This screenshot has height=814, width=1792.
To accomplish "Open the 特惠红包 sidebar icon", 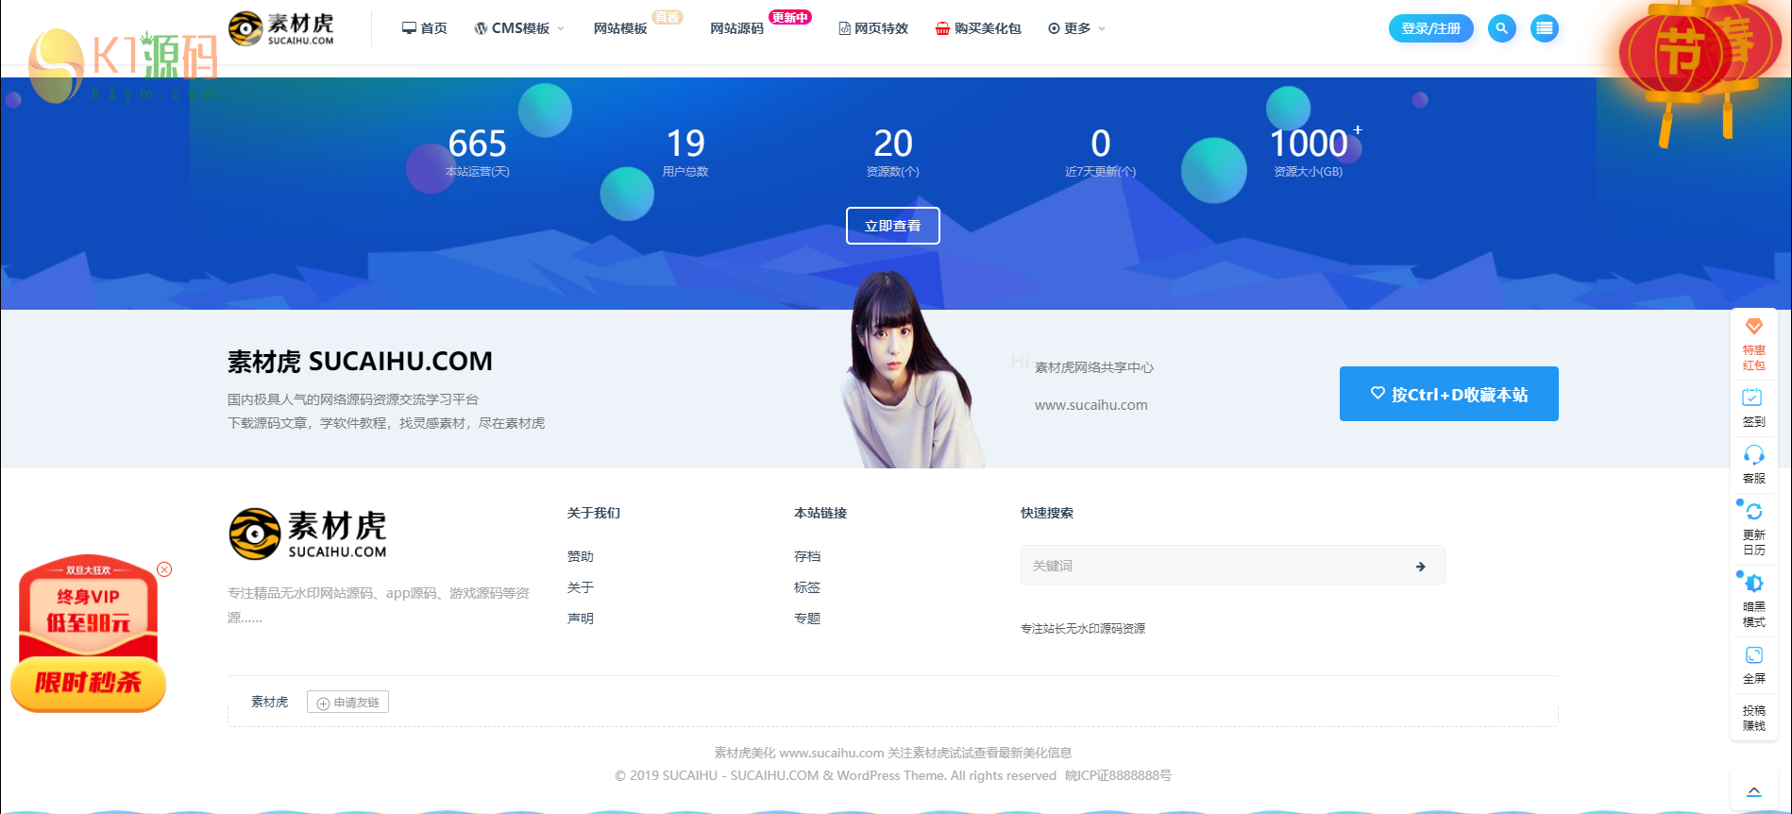I will pos(1754,345).
